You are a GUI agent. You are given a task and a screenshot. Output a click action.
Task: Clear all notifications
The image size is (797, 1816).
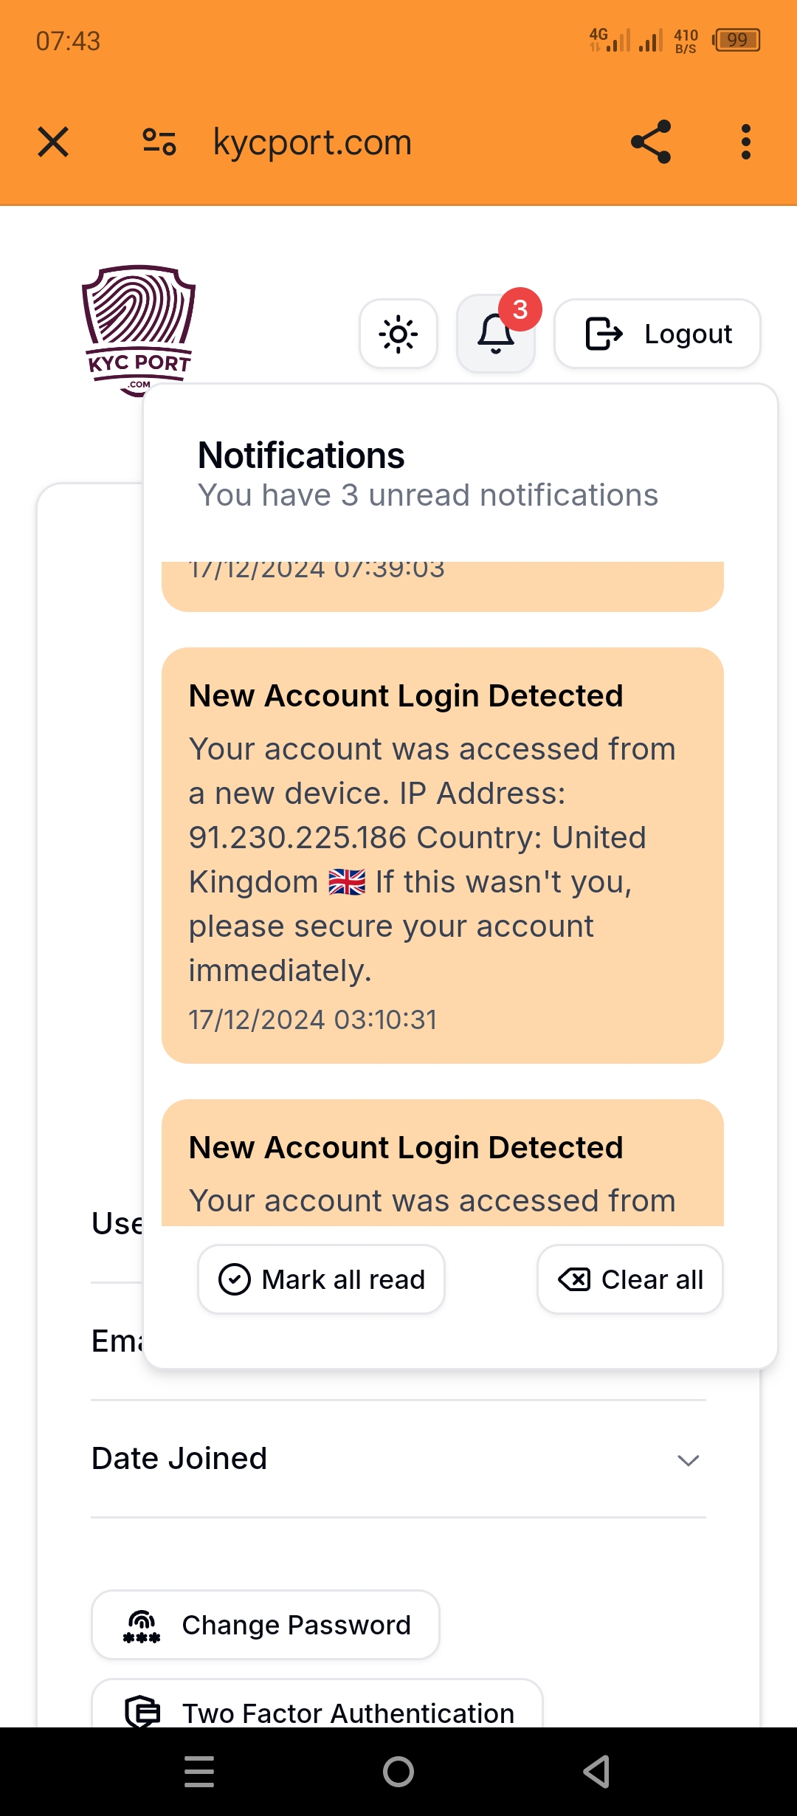(630, 1279)
